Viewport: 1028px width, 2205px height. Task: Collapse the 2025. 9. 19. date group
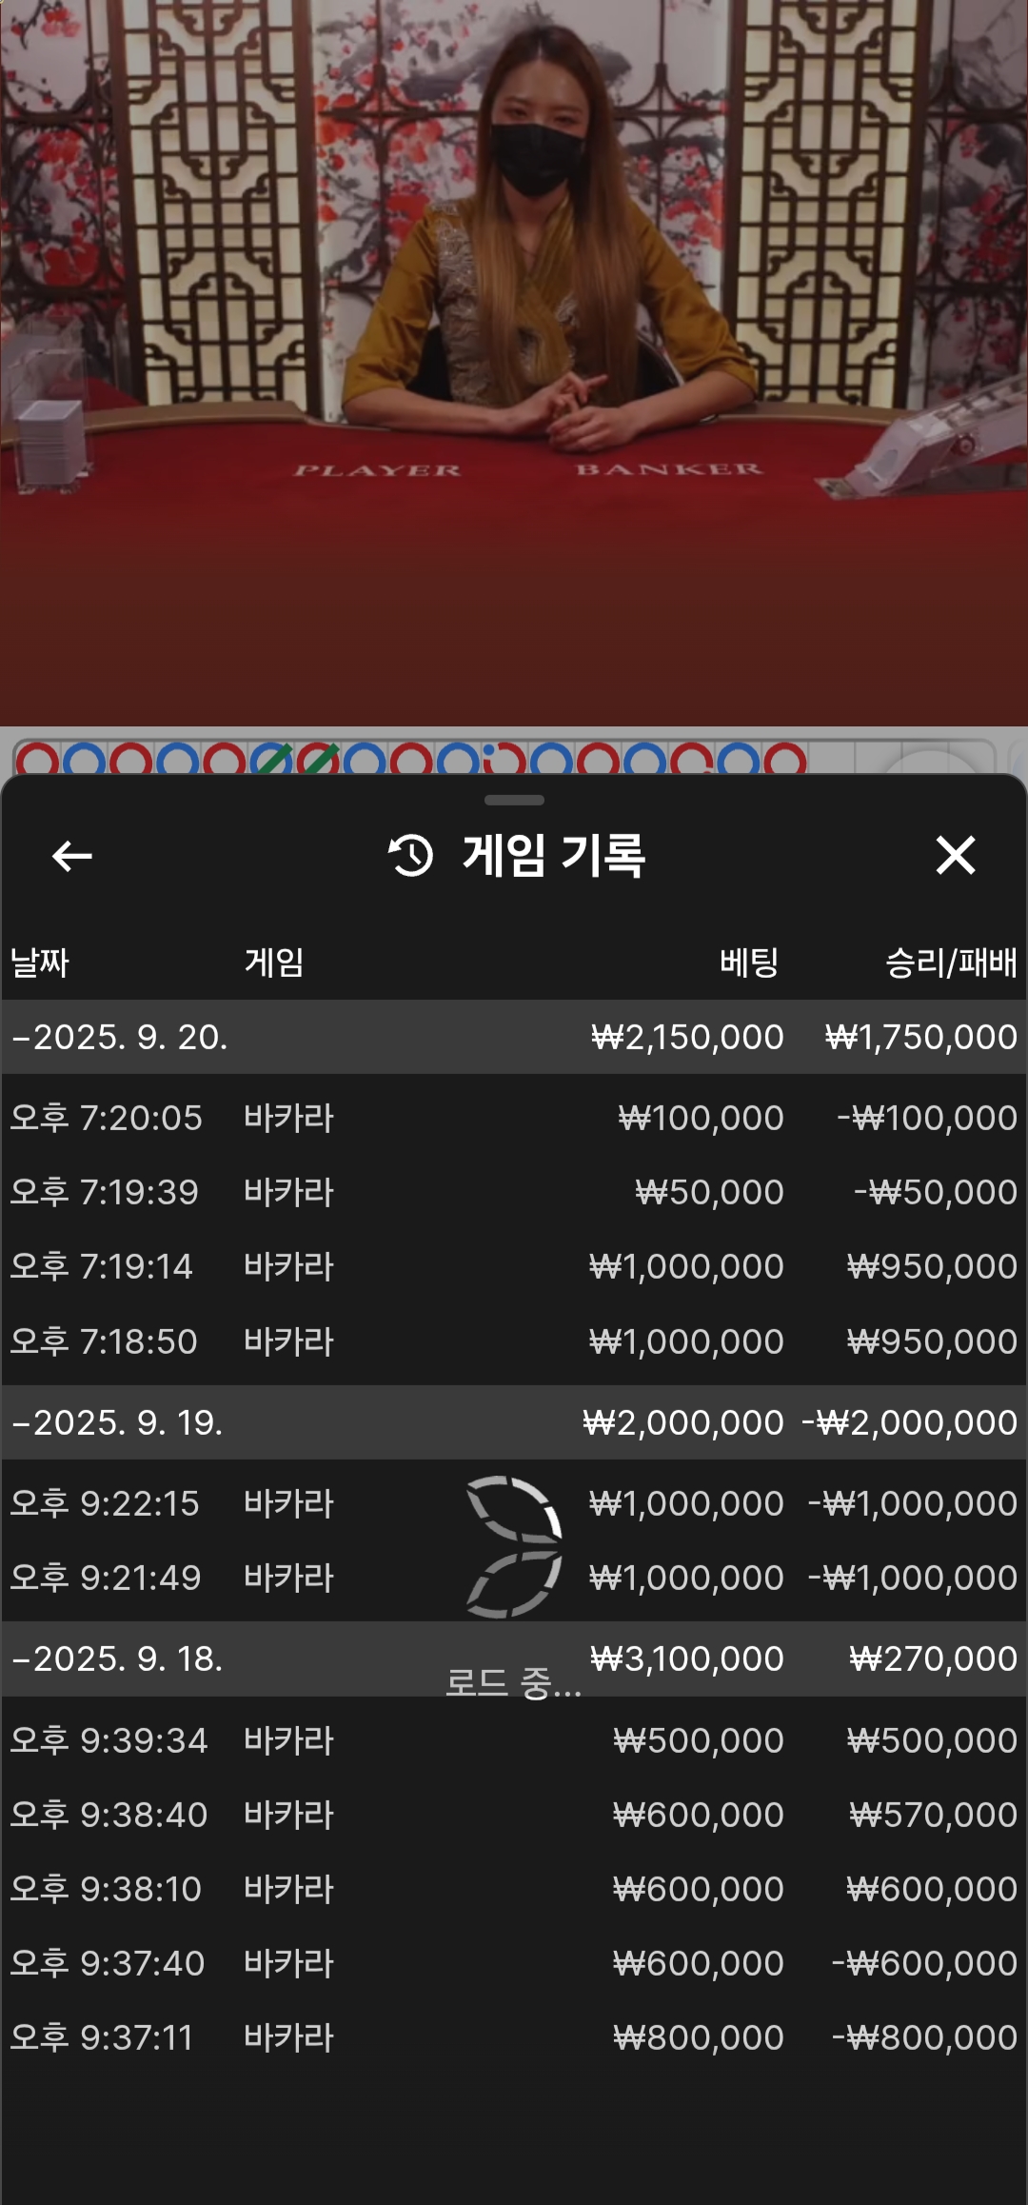pos(514,1422)
